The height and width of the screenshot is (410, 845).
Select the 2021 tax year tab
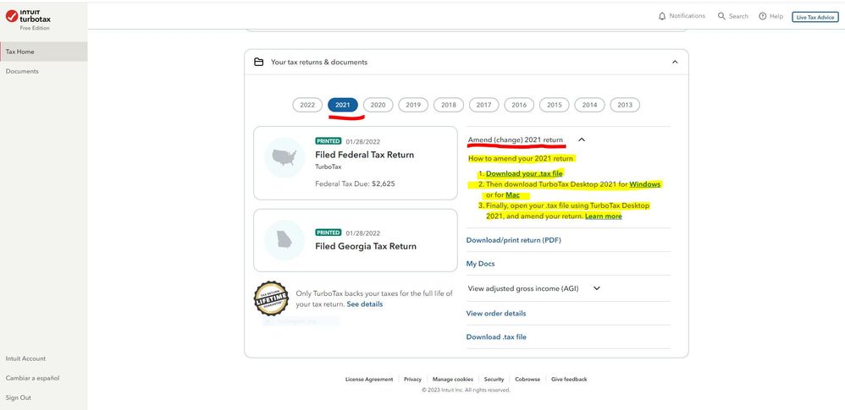click(x=343, y=105)
